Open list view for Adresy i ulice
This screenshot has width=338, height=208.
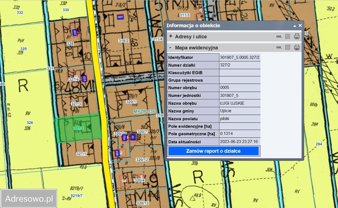pos(288,36)
